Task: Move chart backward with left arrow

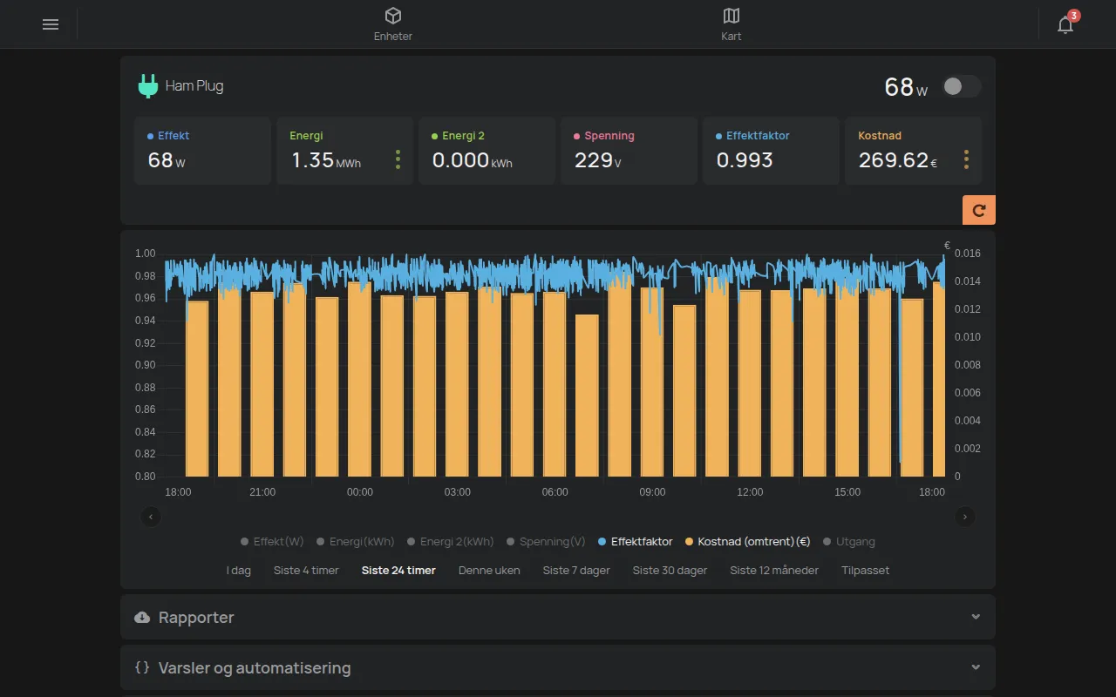Action: coord(151,517)
